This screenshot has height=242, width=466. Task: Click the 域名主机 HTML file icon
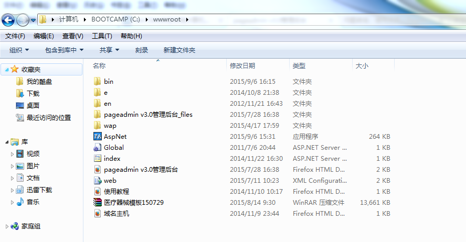pyautogui.click(x=97, y=214)
